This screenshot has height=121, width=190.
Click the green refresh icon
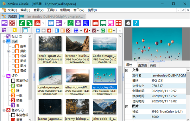[x=103, y=31]
